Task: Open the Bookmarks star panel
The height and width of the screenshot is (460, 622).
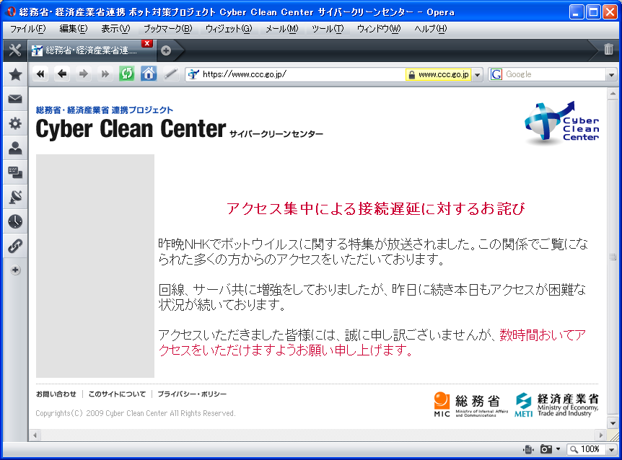Action: [x=15, y=74]
